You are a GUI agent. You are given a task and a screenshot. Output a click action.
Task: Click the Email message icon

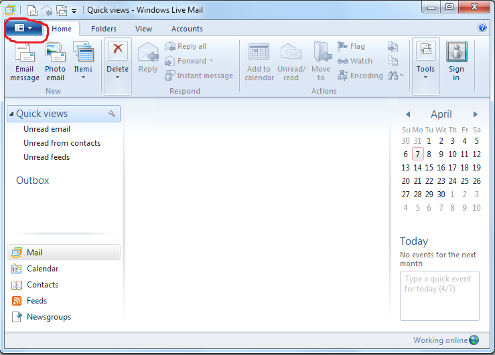click(x=25, y=52)
